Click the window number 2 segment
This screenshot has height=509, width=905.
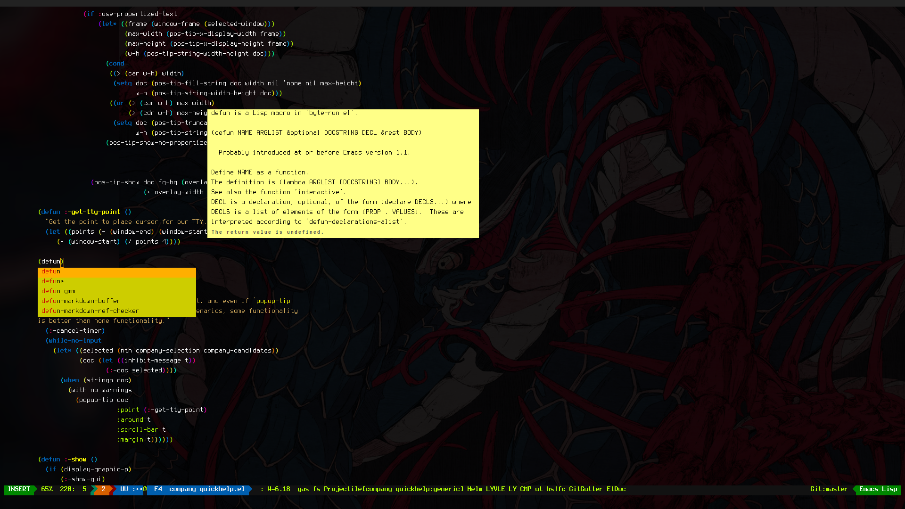point(103,489)
